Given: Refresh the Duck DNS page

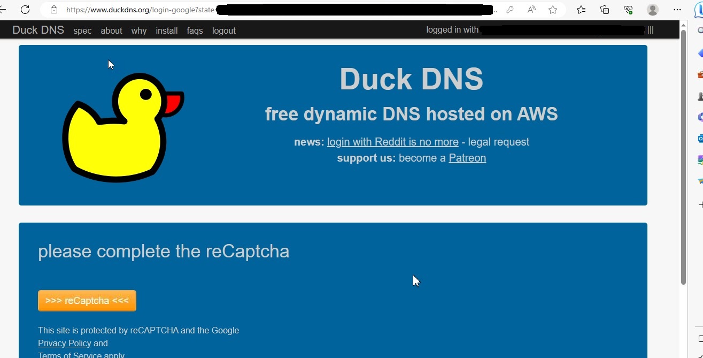Looking at the screenshot, I should point(25,10).
